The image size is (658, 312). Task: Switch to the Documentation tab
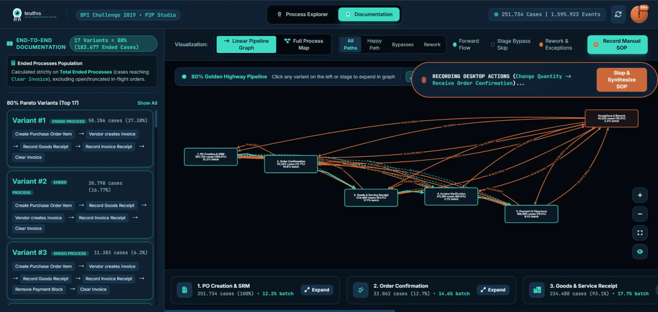[x=369, y=14]
